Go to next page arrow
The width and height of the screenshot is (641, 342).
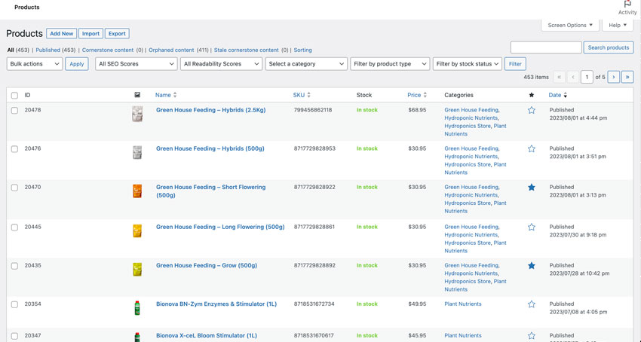point(614,77)
